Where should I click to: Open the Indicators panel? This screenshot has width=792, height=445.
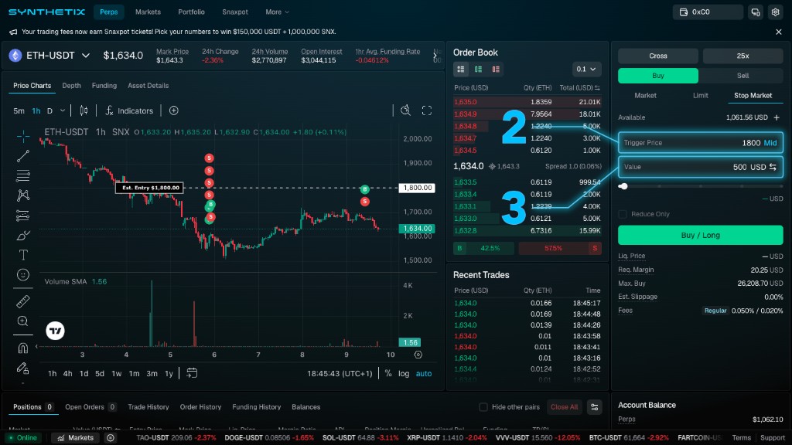tap(129, 110)
